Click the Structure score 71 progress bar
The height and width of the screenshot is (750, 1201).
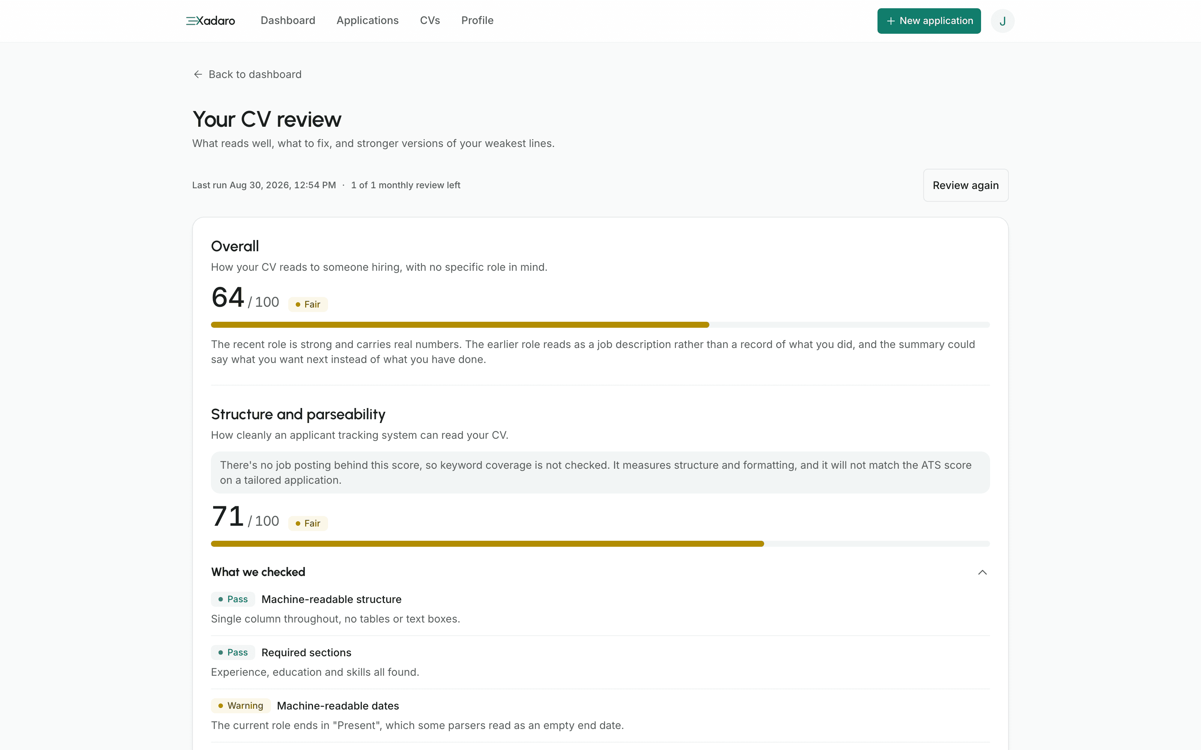click(x=600, y=544)
